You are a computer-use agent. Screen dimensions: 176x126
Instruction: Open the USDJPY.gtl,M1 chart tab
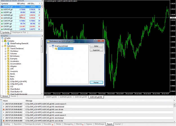point(51,97)
